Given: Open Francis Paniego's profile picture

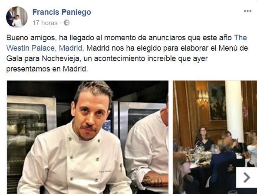Looking at the screenshot, I should tap(17, 17).
